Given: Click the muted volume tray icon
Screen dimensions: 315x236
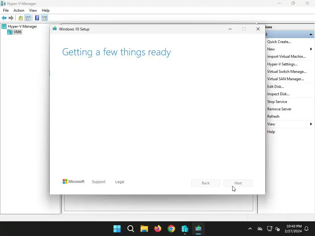Looking at the screenshot, I should point(277,229).
